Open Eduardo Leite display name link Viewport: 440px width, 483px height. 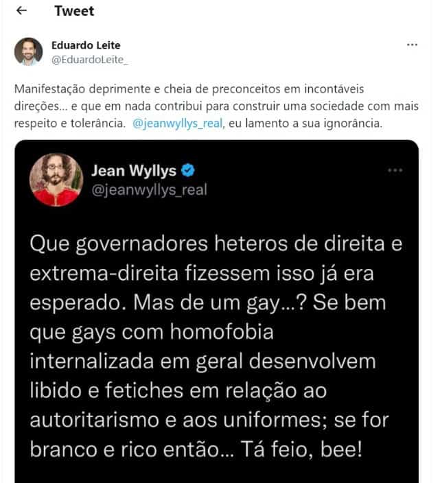[86, 45]
